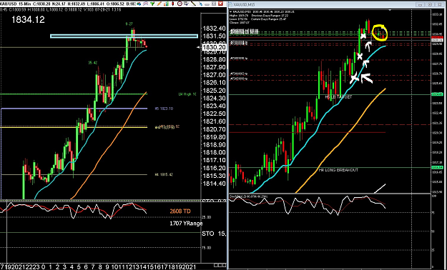Select the diagonal line drawing tool

click(194, 4)
